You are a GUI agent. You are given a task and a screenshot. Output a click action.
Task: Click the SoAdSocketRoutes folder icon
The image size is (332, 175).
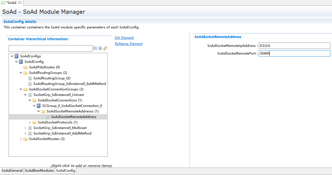[x=25, y=139]
